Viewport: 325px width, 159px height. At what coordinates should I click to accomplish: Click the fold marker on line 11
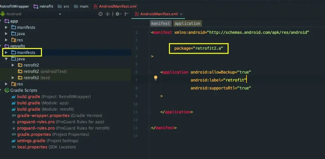click(149, 112)
